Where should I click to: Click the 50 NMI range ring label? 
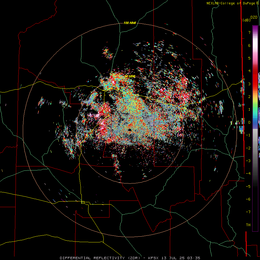(x=130, y=77)
